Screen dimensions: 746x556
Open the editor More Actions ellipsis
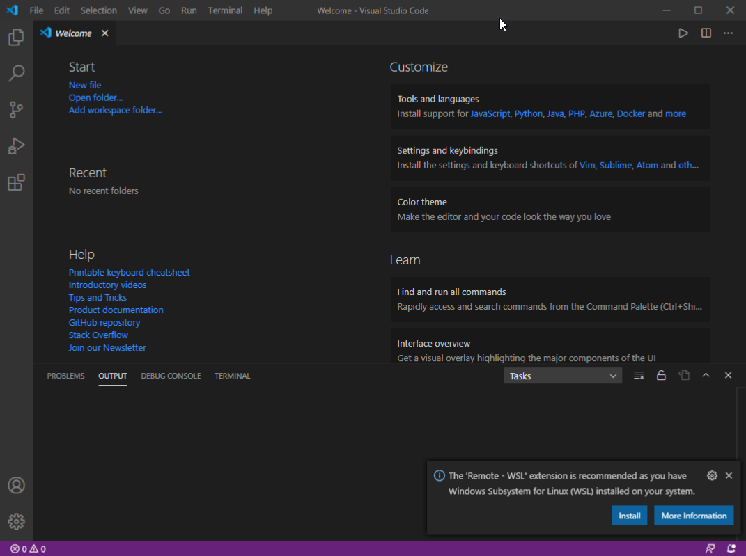[x=728, y=33]
